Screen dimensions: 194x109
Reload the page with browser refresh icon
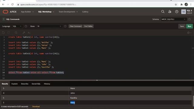click(x=12, y=5)
